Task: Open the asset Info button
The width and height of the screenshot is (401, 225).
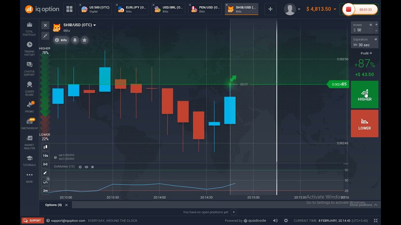Action: [61, 40]
